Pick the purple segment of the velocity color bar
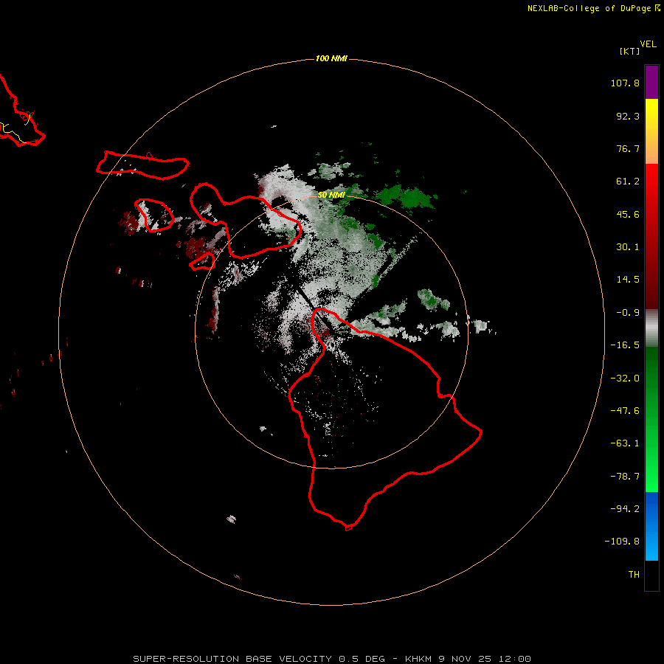 tap(651, 82)
